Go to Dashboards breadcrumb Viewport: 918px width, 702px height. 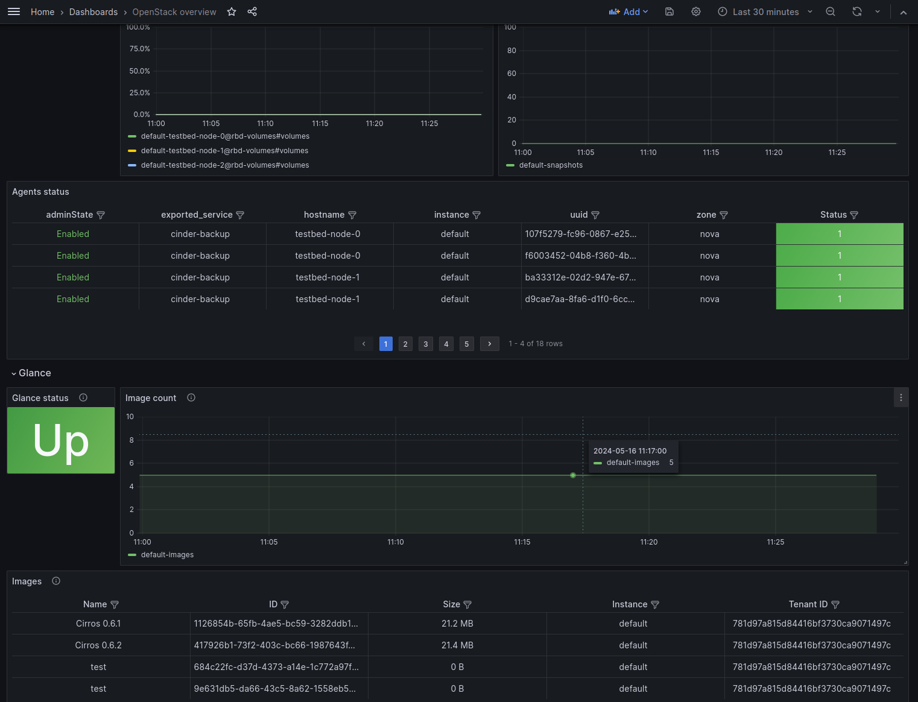[x=93, y=11]
